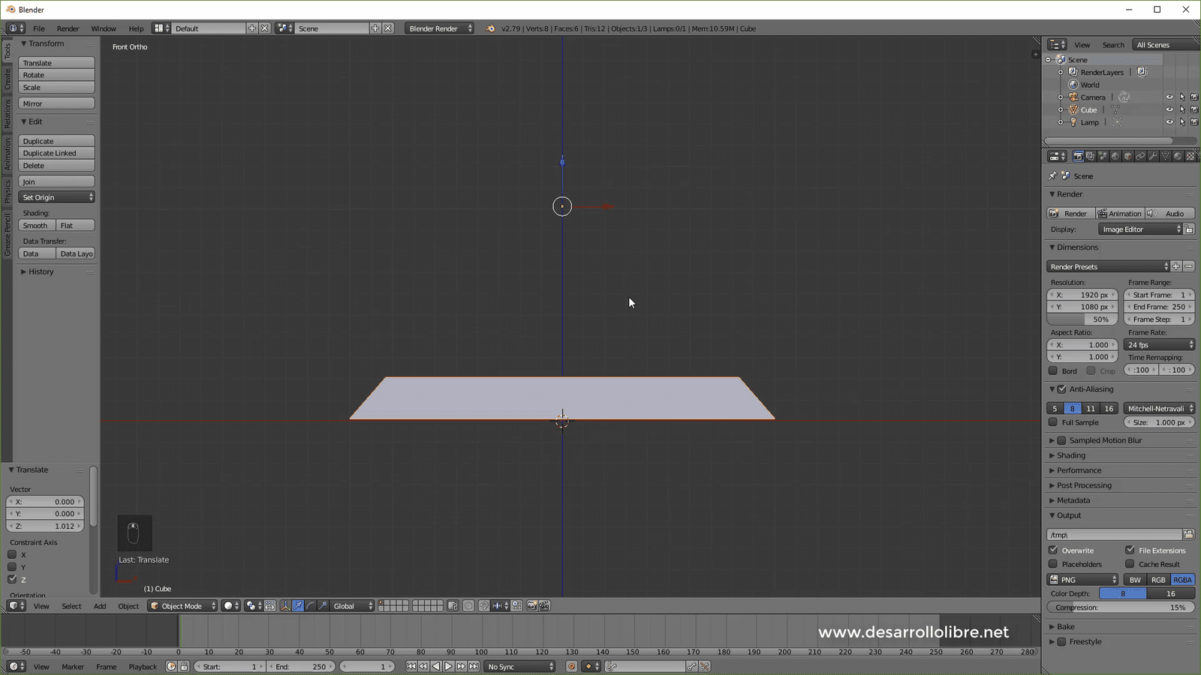1201x675 pixels.
Task: Open the Window menu
Action: (x=104, y=28)
